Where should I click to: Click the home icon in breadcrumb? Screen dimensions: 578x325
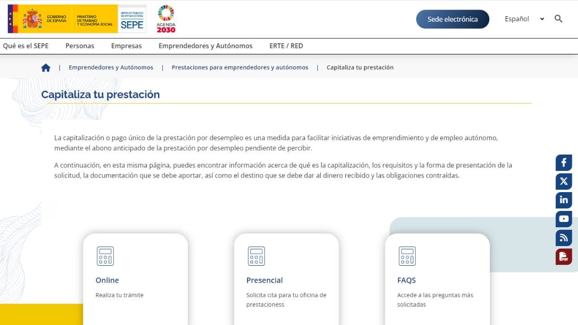point(46,68)
